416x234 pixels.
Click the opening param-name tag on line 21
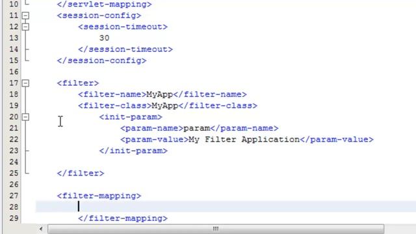151,129
